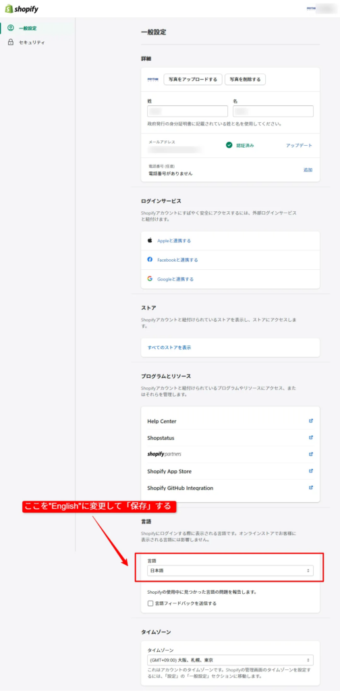Click 写真を削除する button
Viewport: 340px width, 691px height.
pyautogui.click(x=246, y=80)
